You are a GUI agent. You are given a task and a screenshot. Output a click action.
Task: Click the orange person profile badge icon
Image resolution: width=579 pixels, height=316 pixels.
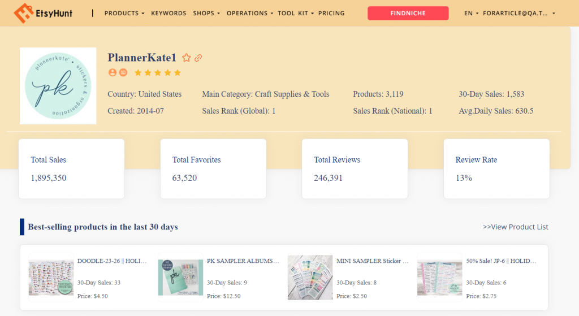(112, 72)
